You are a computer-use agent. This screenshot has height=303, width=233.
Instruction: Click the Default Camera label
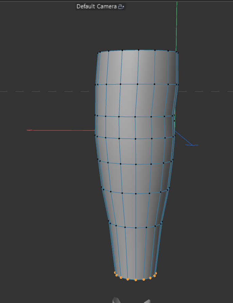tap(96, 6)
